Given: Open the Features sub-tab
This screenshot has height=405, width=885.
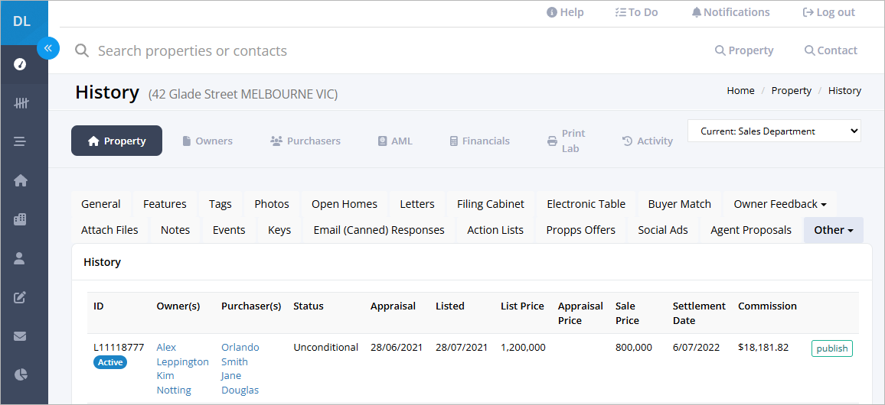Looking at the screenshot, I should pyautogui.click(x=165, y=204).
